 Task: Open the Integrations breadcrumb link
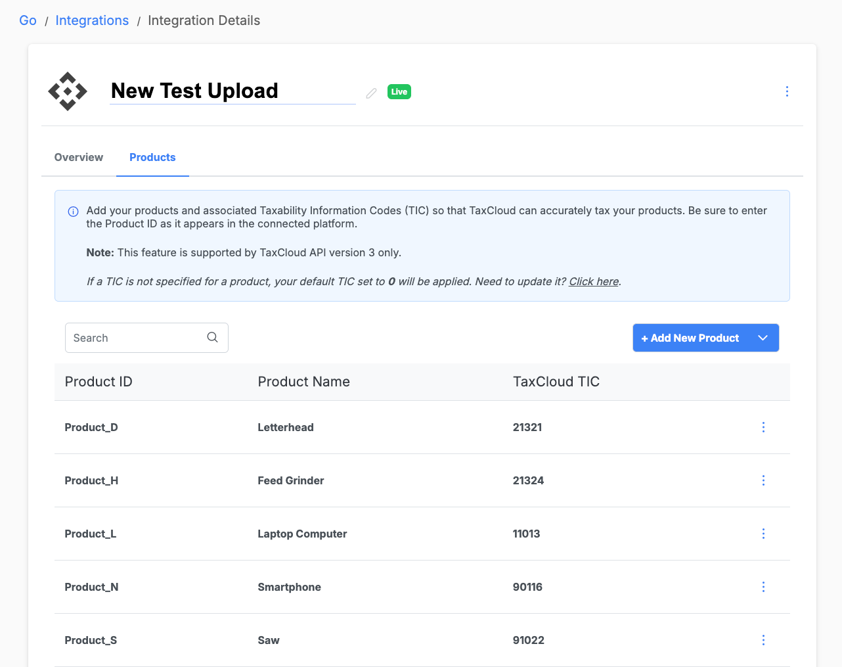point(92,20)
